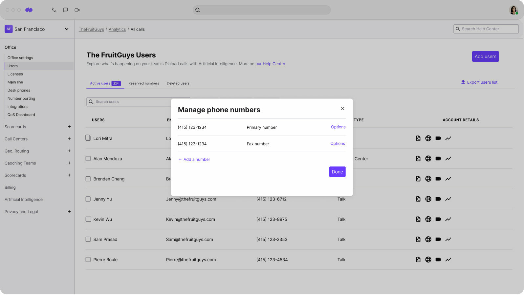View analytics trend icon for Brendan Chang
The width and height of the screenshot is (524, 295).
pyautogui.click(x=448, y=179)
